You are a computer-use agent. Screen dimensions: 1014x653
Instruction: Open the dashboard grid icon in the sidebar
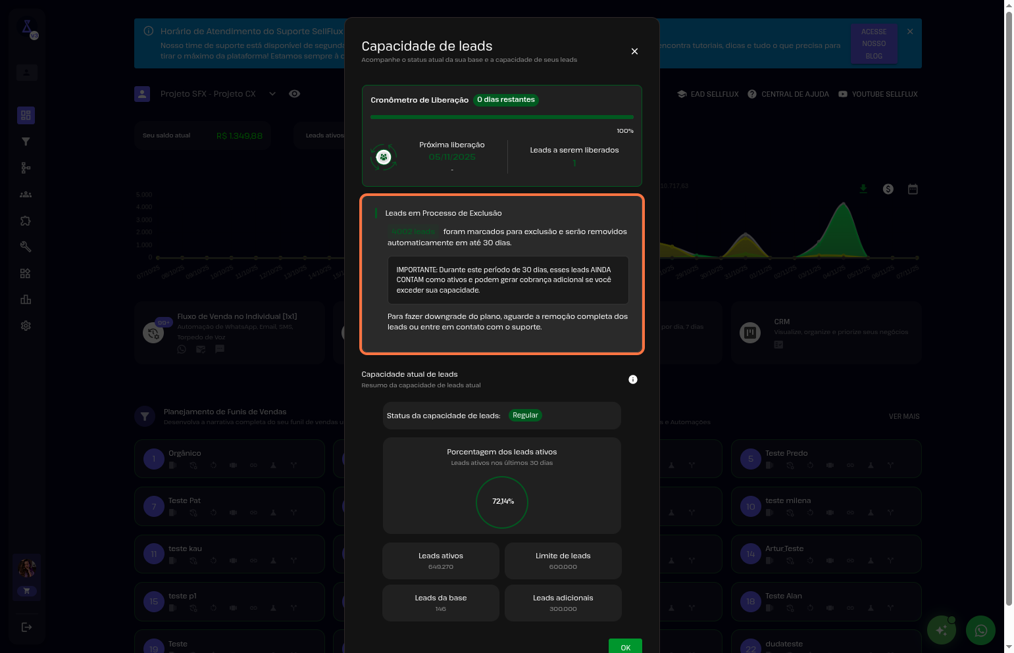[26, 116]
